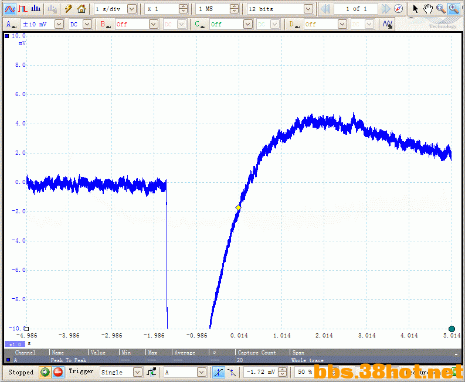Switch to Spectrum mode

pyautogui.click(x=36, y=9)
